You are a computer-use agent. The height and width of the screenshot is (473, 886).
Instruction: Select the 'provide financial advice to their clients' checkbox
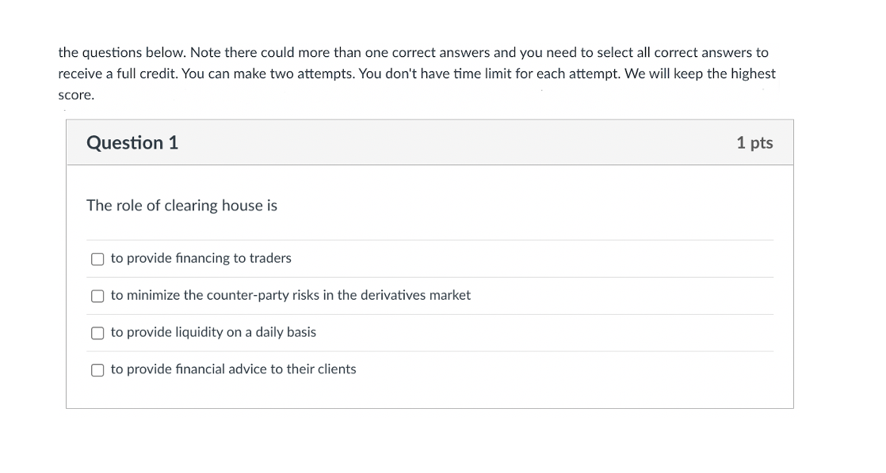tap(97, 369)
